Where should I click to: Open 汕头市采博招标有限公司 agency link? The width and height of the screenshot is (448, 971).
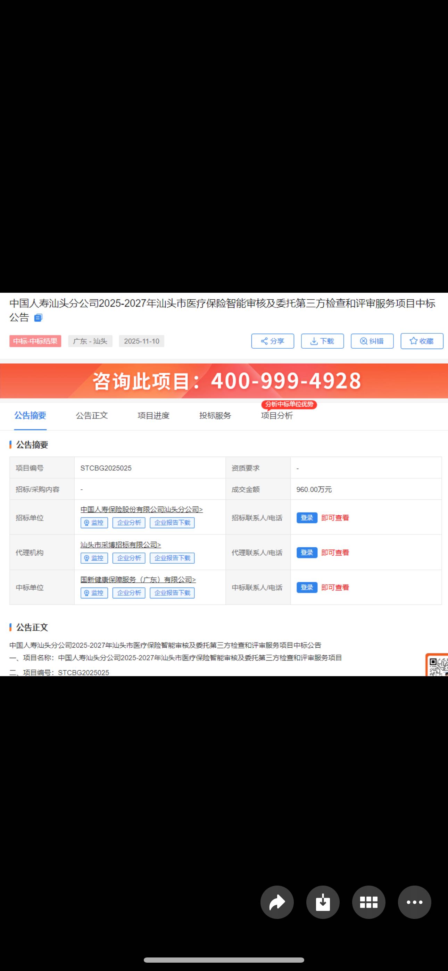tap(121, 545)
